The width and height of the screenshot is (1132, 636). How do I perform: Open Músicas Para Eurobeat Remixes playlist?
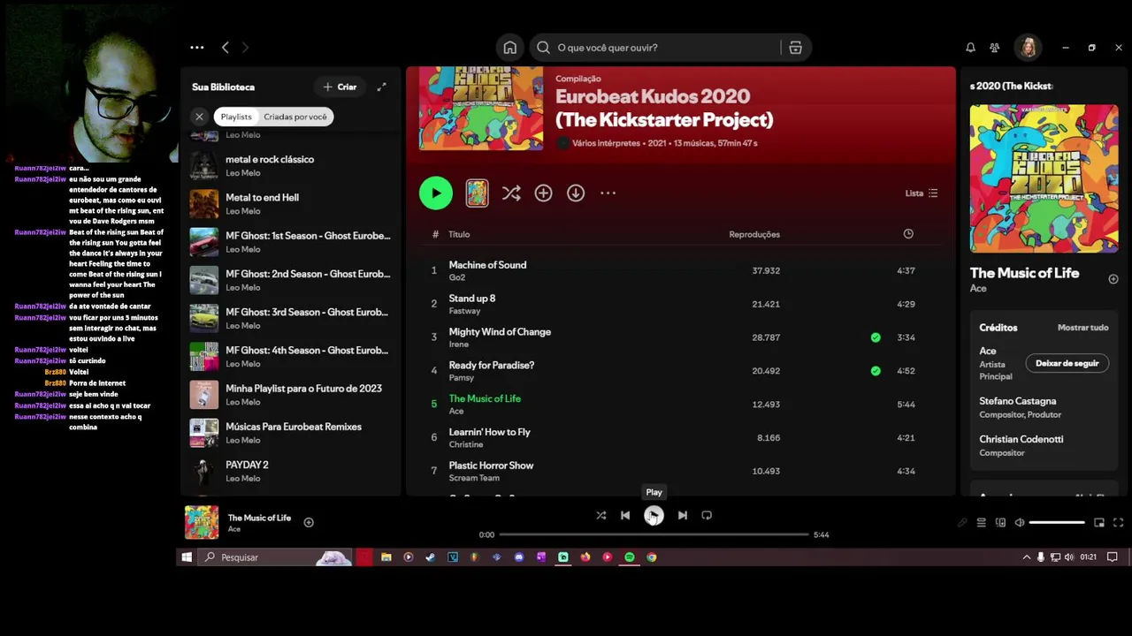pyautogui.click(x=290, y=433)
